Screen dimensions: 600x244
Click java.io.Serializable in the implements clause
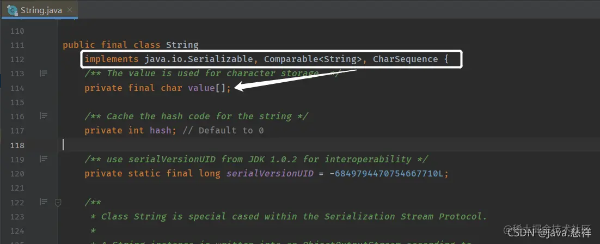click(199, 59)
